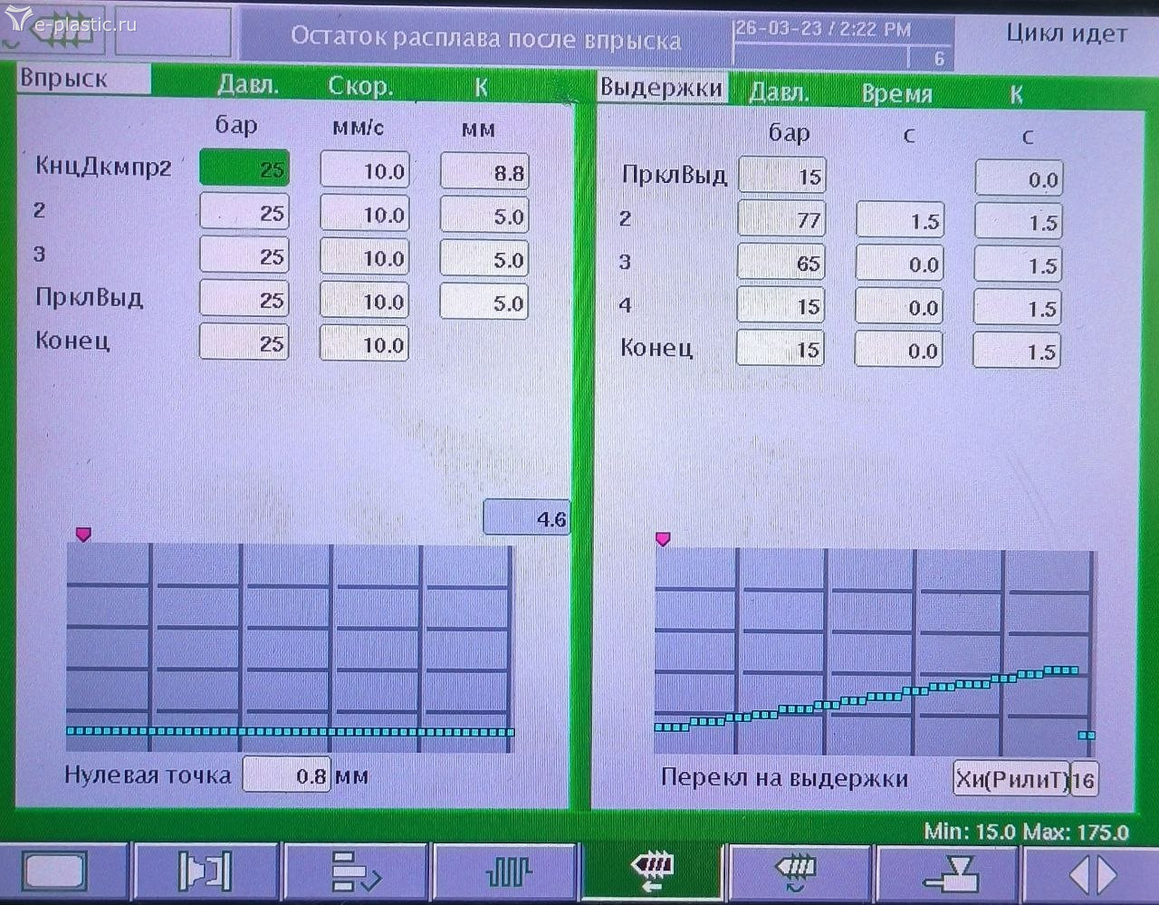Select the 8.8 mm position field
Viewport: 1159px width, 905px height.
(484, 172)
